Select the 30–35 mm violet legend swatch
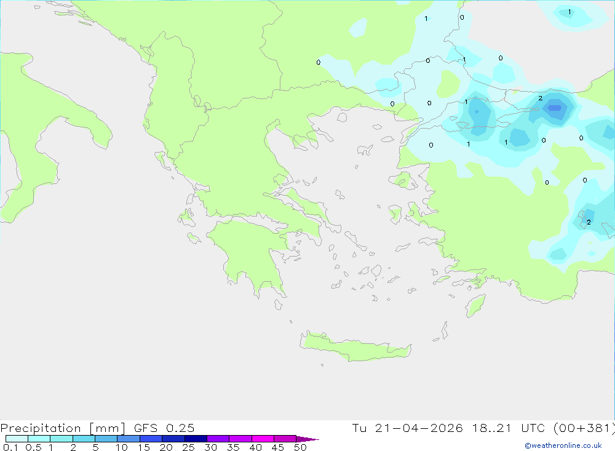Screen dimensions: 615x451 click(x=218, y=439)
